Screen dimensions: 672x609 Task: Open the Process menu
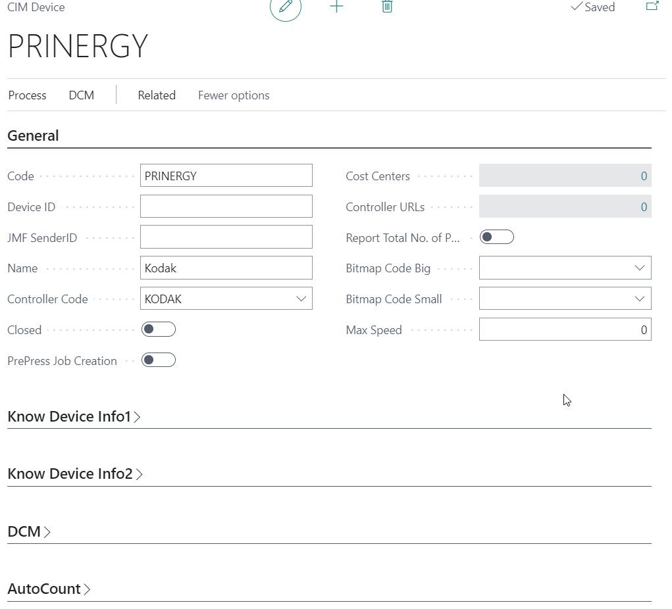coord(28,95)
